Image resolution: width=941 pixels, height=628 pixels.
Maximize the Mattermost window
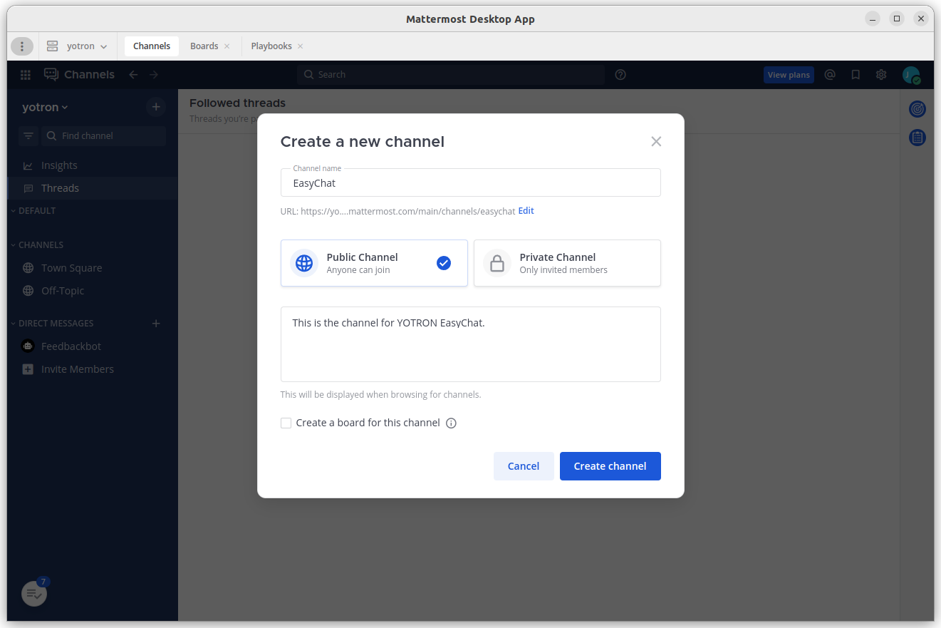[x=897, y=19]
